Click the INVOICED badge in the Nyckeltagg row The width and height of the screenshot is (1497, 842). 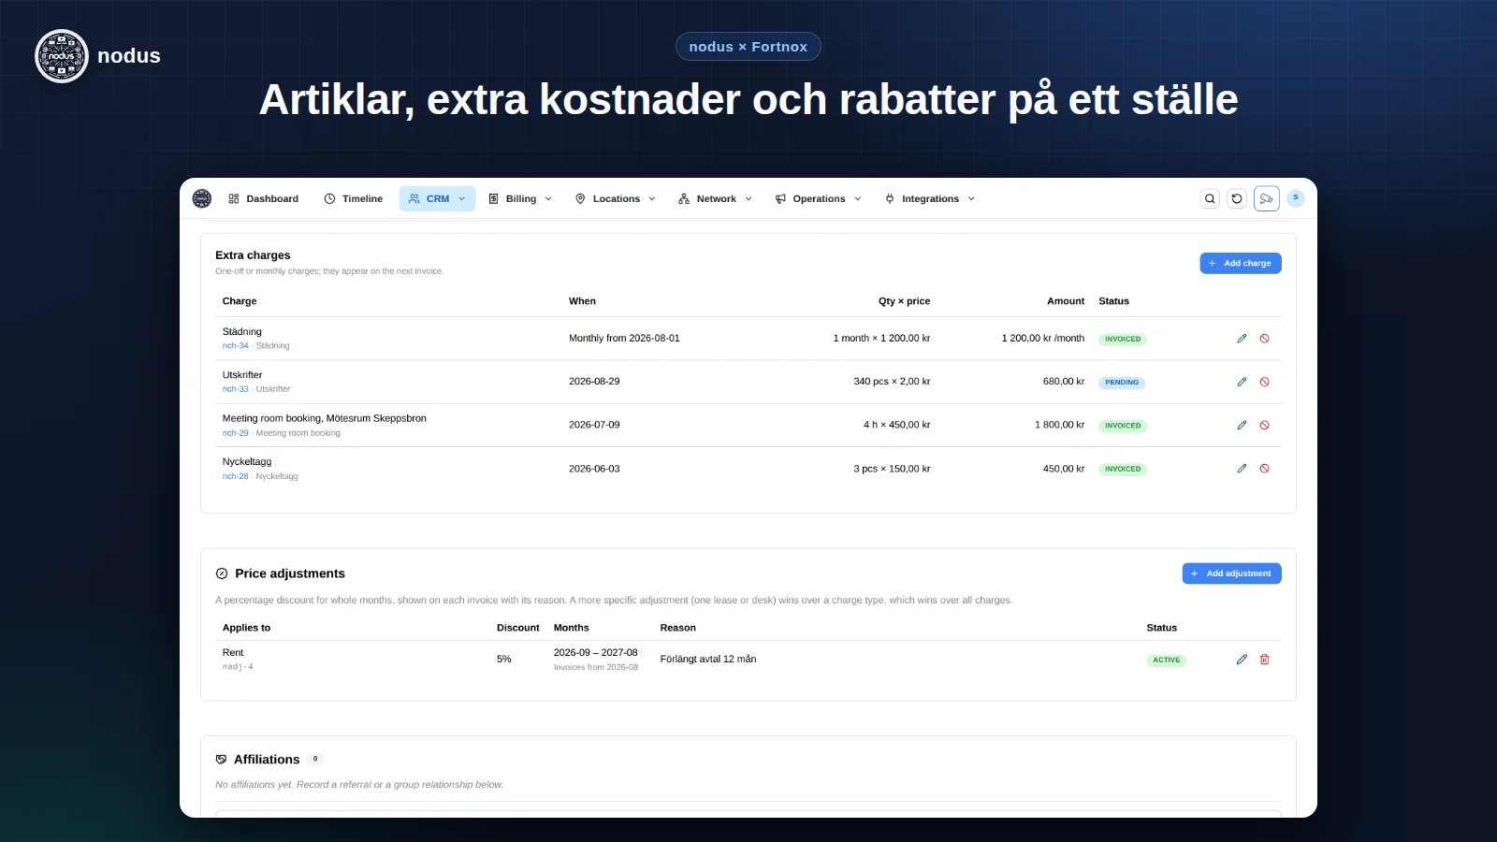pyautogui.click(x=1123, y=470)
